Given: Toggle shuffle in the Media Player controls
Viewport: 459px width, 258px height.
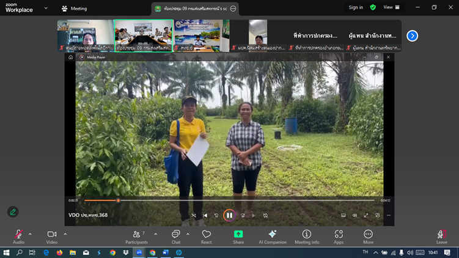Looking at the screenshot, I should click(194, 216).
